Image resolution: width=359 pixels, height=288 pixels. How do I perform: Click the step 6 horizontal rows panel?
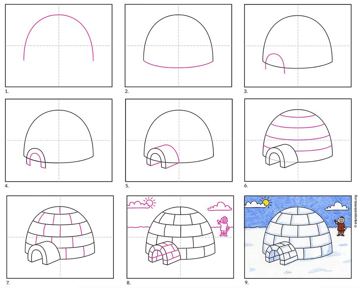(x=298, y=140)
